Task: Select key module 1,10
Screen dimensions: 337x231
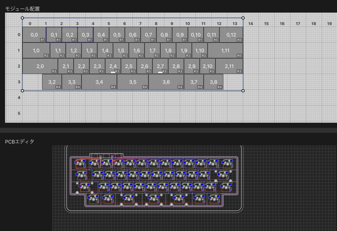Action: (x=200, y=51)
